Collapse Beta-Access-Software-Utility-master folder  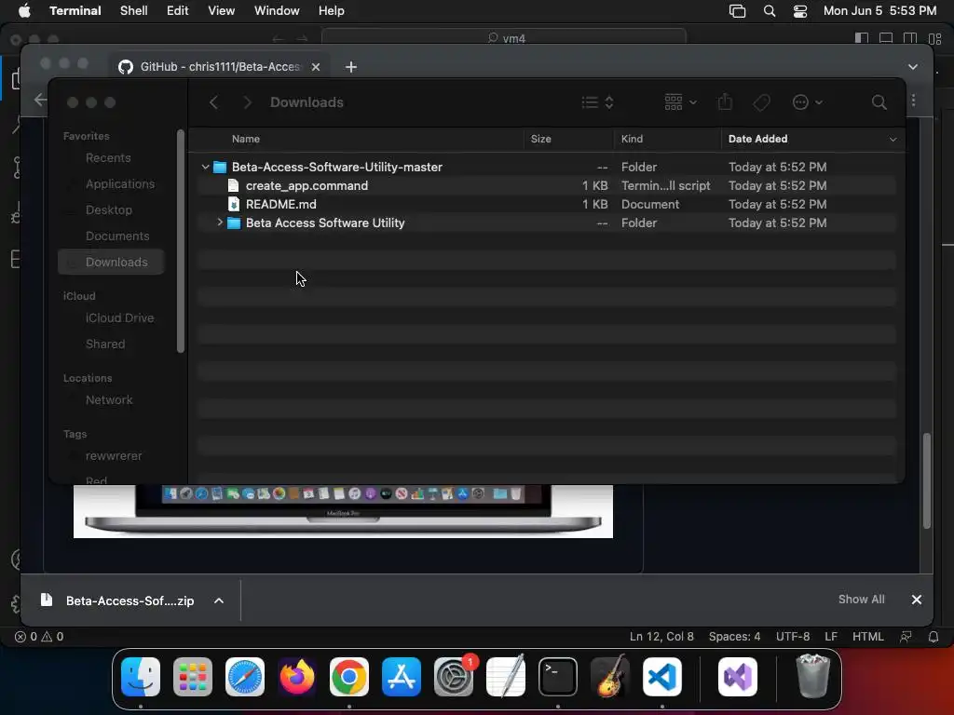(x=206, y=167)
